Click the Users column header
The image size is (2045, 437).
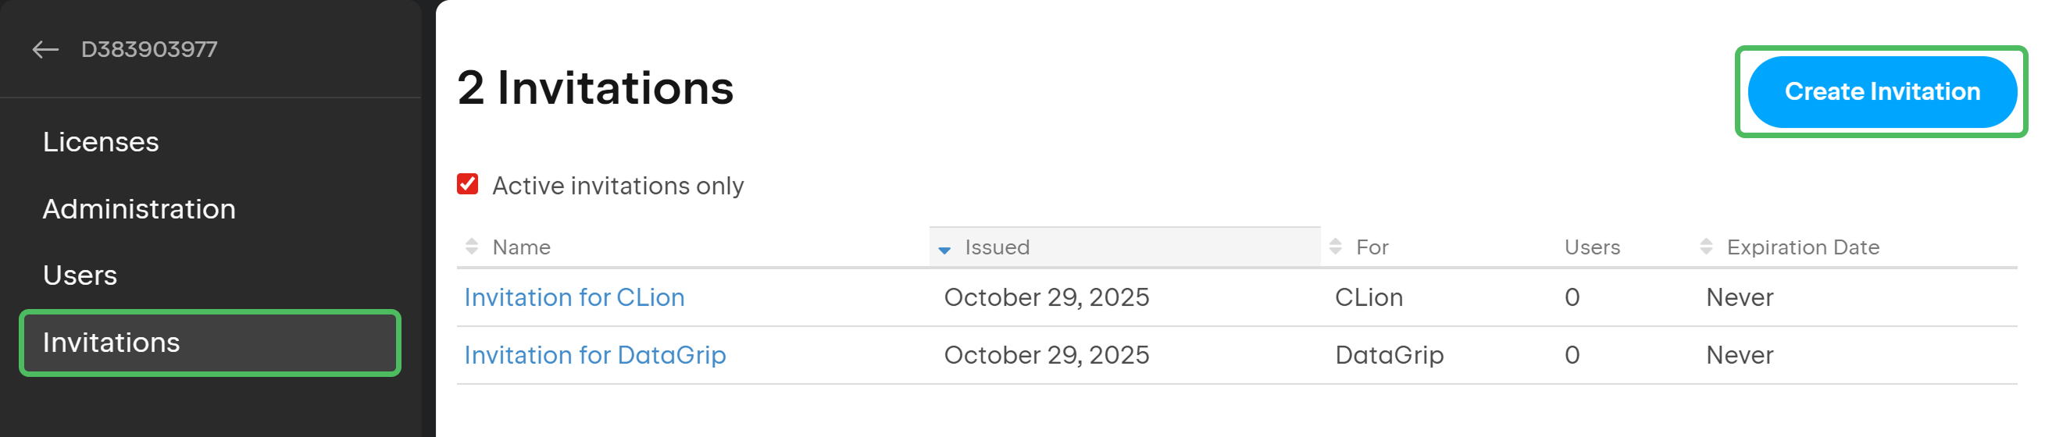pos(1592,247)
